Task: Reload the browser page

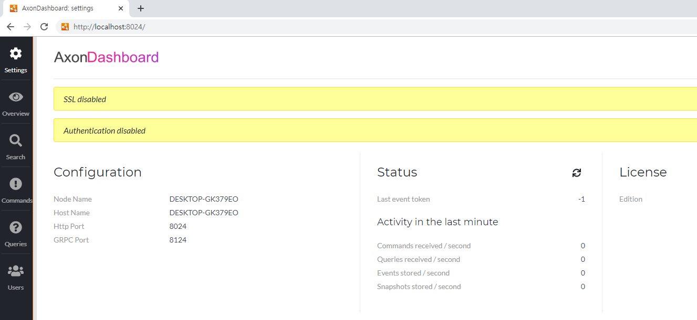Action: 44,27
